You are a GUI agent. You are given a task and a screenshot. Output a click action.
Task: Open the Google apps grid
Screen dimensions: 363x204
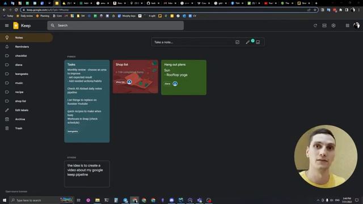tap(347, 25)
